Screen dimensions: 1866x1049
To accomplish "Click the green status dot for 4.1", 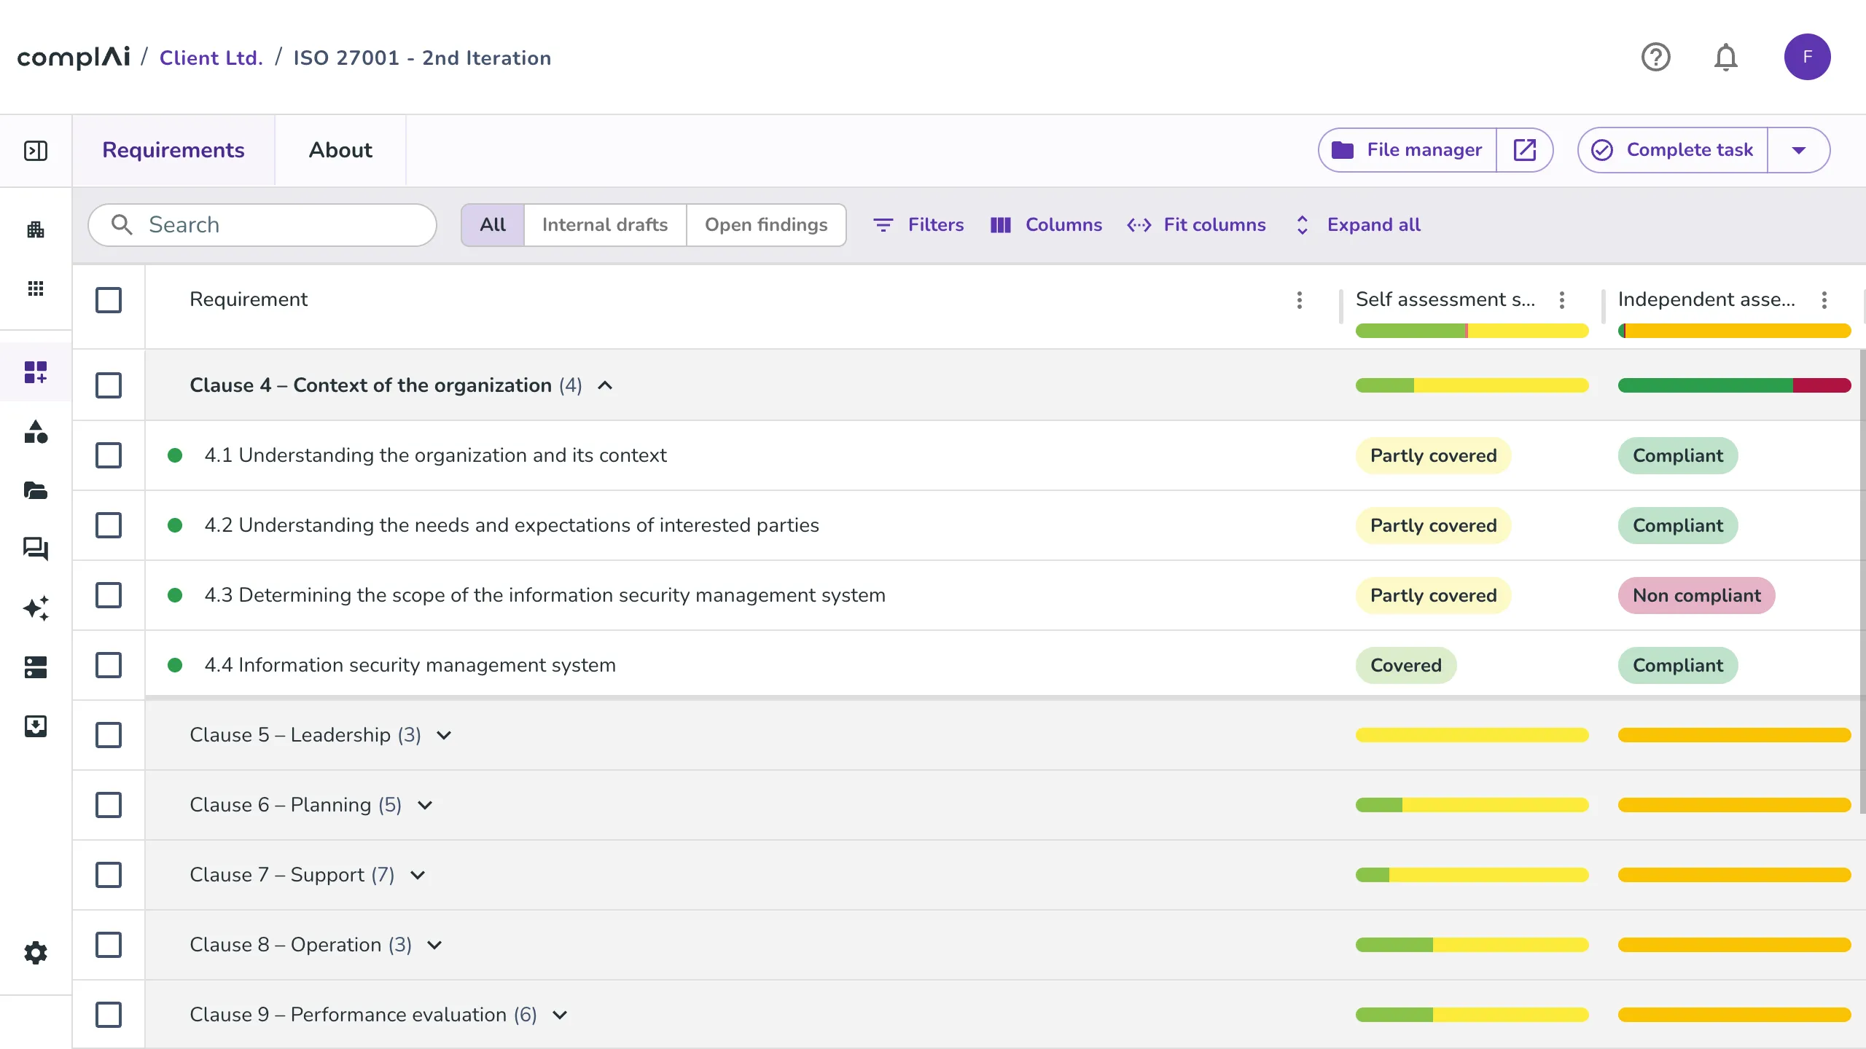I will pos(175,455).
